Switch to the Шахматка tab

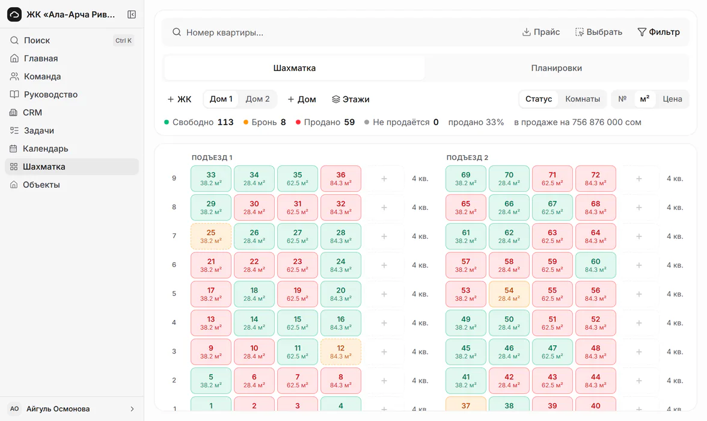(x=295, y=68)
